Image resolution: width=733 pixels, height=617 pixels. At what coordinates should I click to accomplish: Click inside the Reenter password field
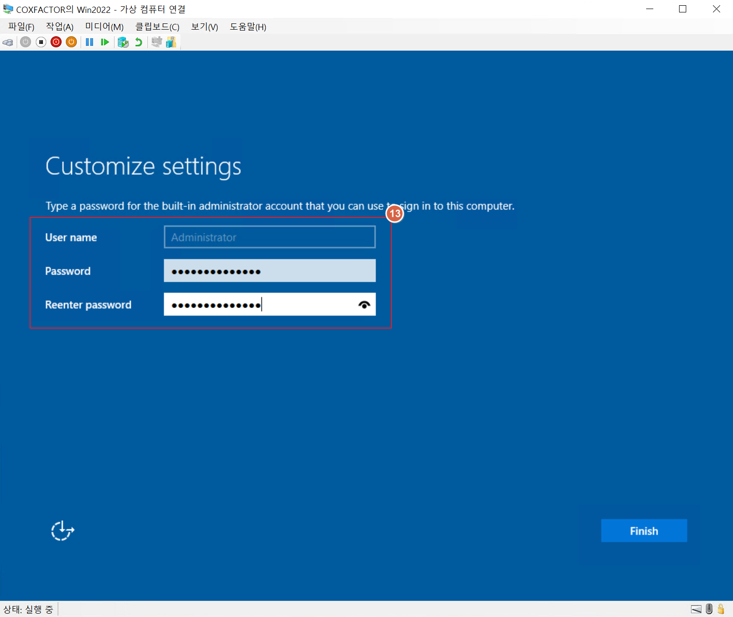pos(270,304)
